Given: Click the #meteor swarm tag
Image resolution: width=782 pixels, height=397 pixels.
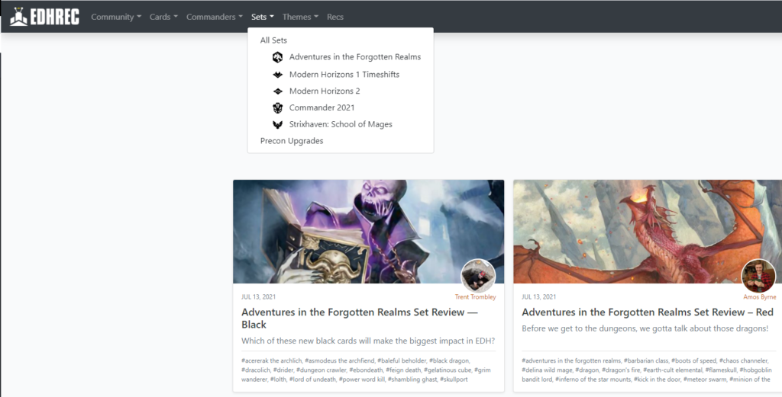Looking at the screenshot, I should [x=705, y=379].
